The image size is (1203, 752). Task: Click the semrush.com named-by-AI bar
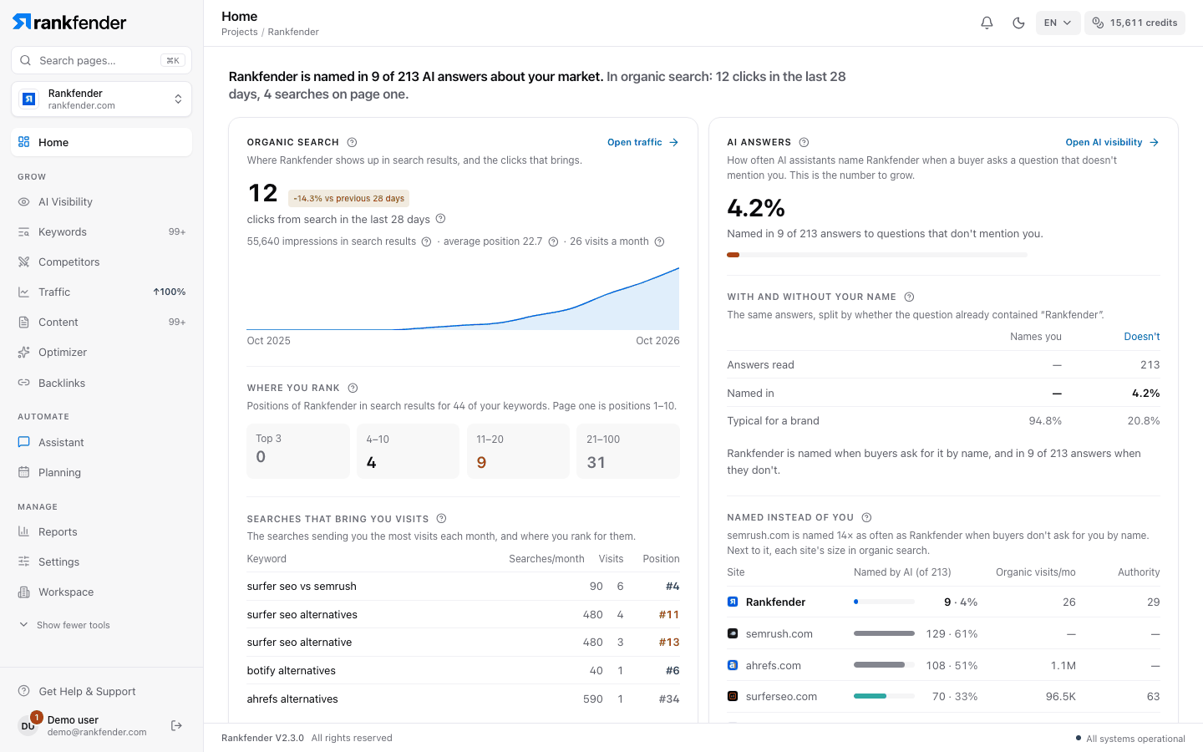pos(884,633)
